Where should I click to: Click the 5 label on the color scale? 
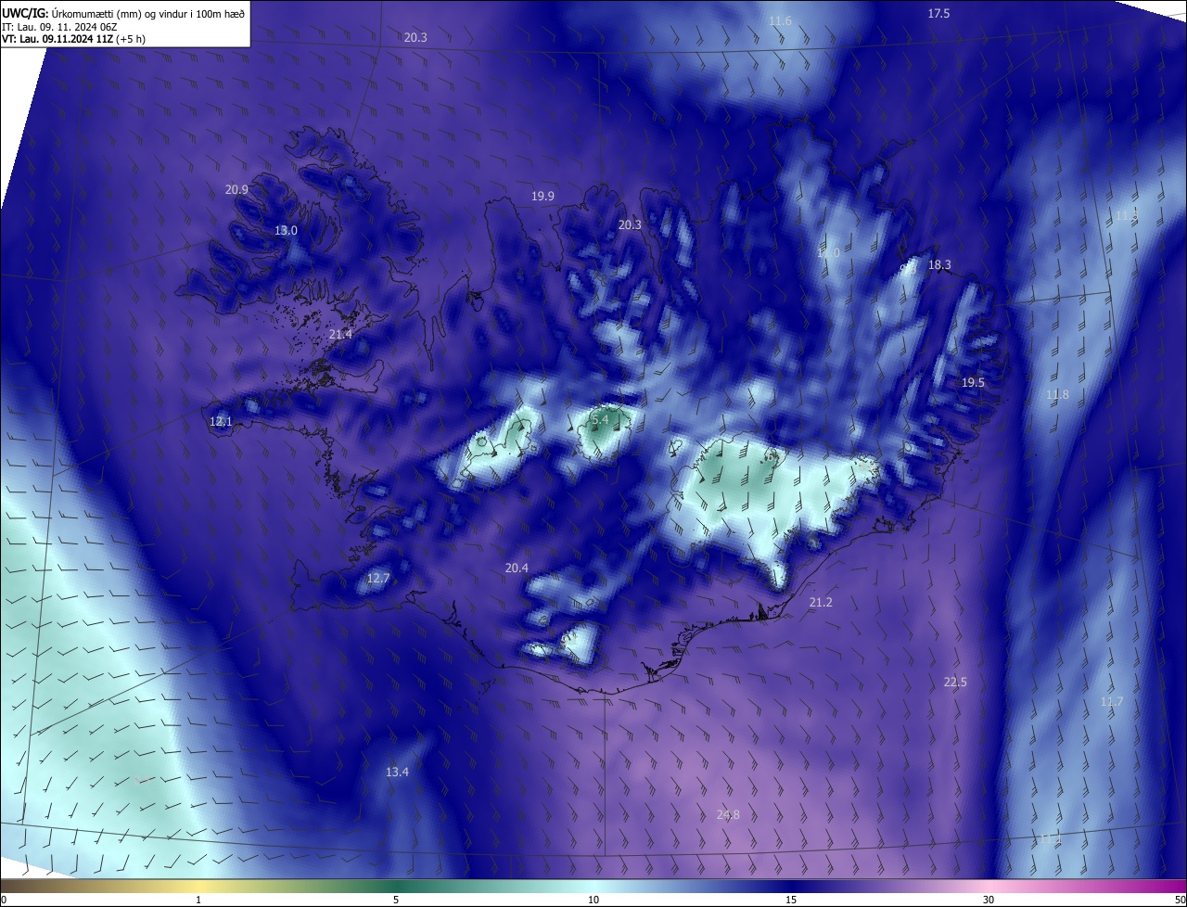[x=396, y=901]
